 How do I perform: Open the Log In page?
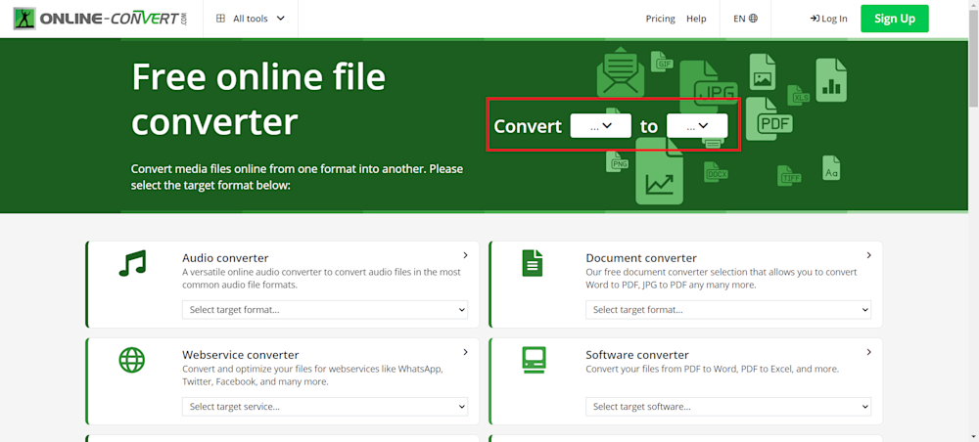[x=828, y=19]
